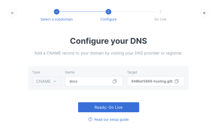Open the CNAME record type dropdown
217x131 pixels.
[x=46, y=81]
